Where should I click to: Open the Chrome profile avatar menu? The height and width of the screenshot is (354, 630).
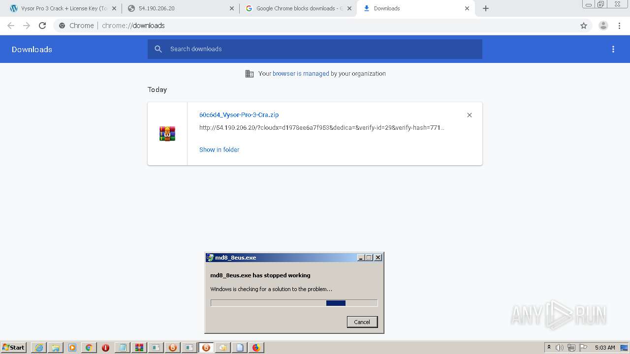tap(603, 26)
